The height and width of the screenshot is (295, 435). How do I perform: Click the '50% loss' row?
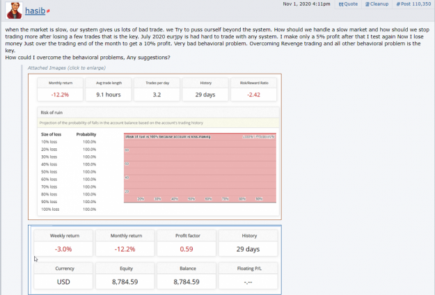(68, 172)
